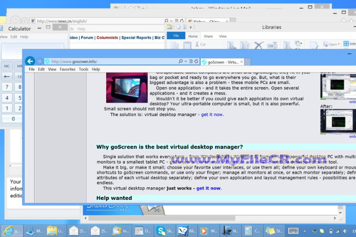
Task: Open the View menu in goScreen browser
Action: coord(52,69)
